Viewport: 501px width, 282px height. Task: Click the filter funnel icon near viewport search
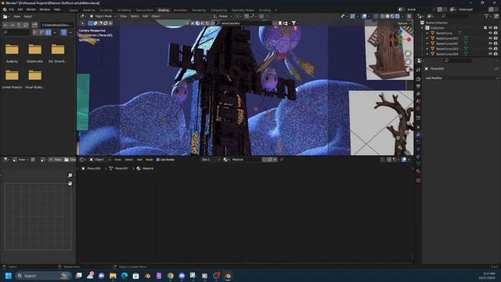coord(294,23)
